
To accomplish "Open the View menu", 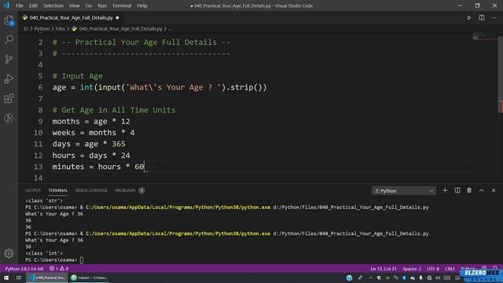I will click(x=74, y=6).
